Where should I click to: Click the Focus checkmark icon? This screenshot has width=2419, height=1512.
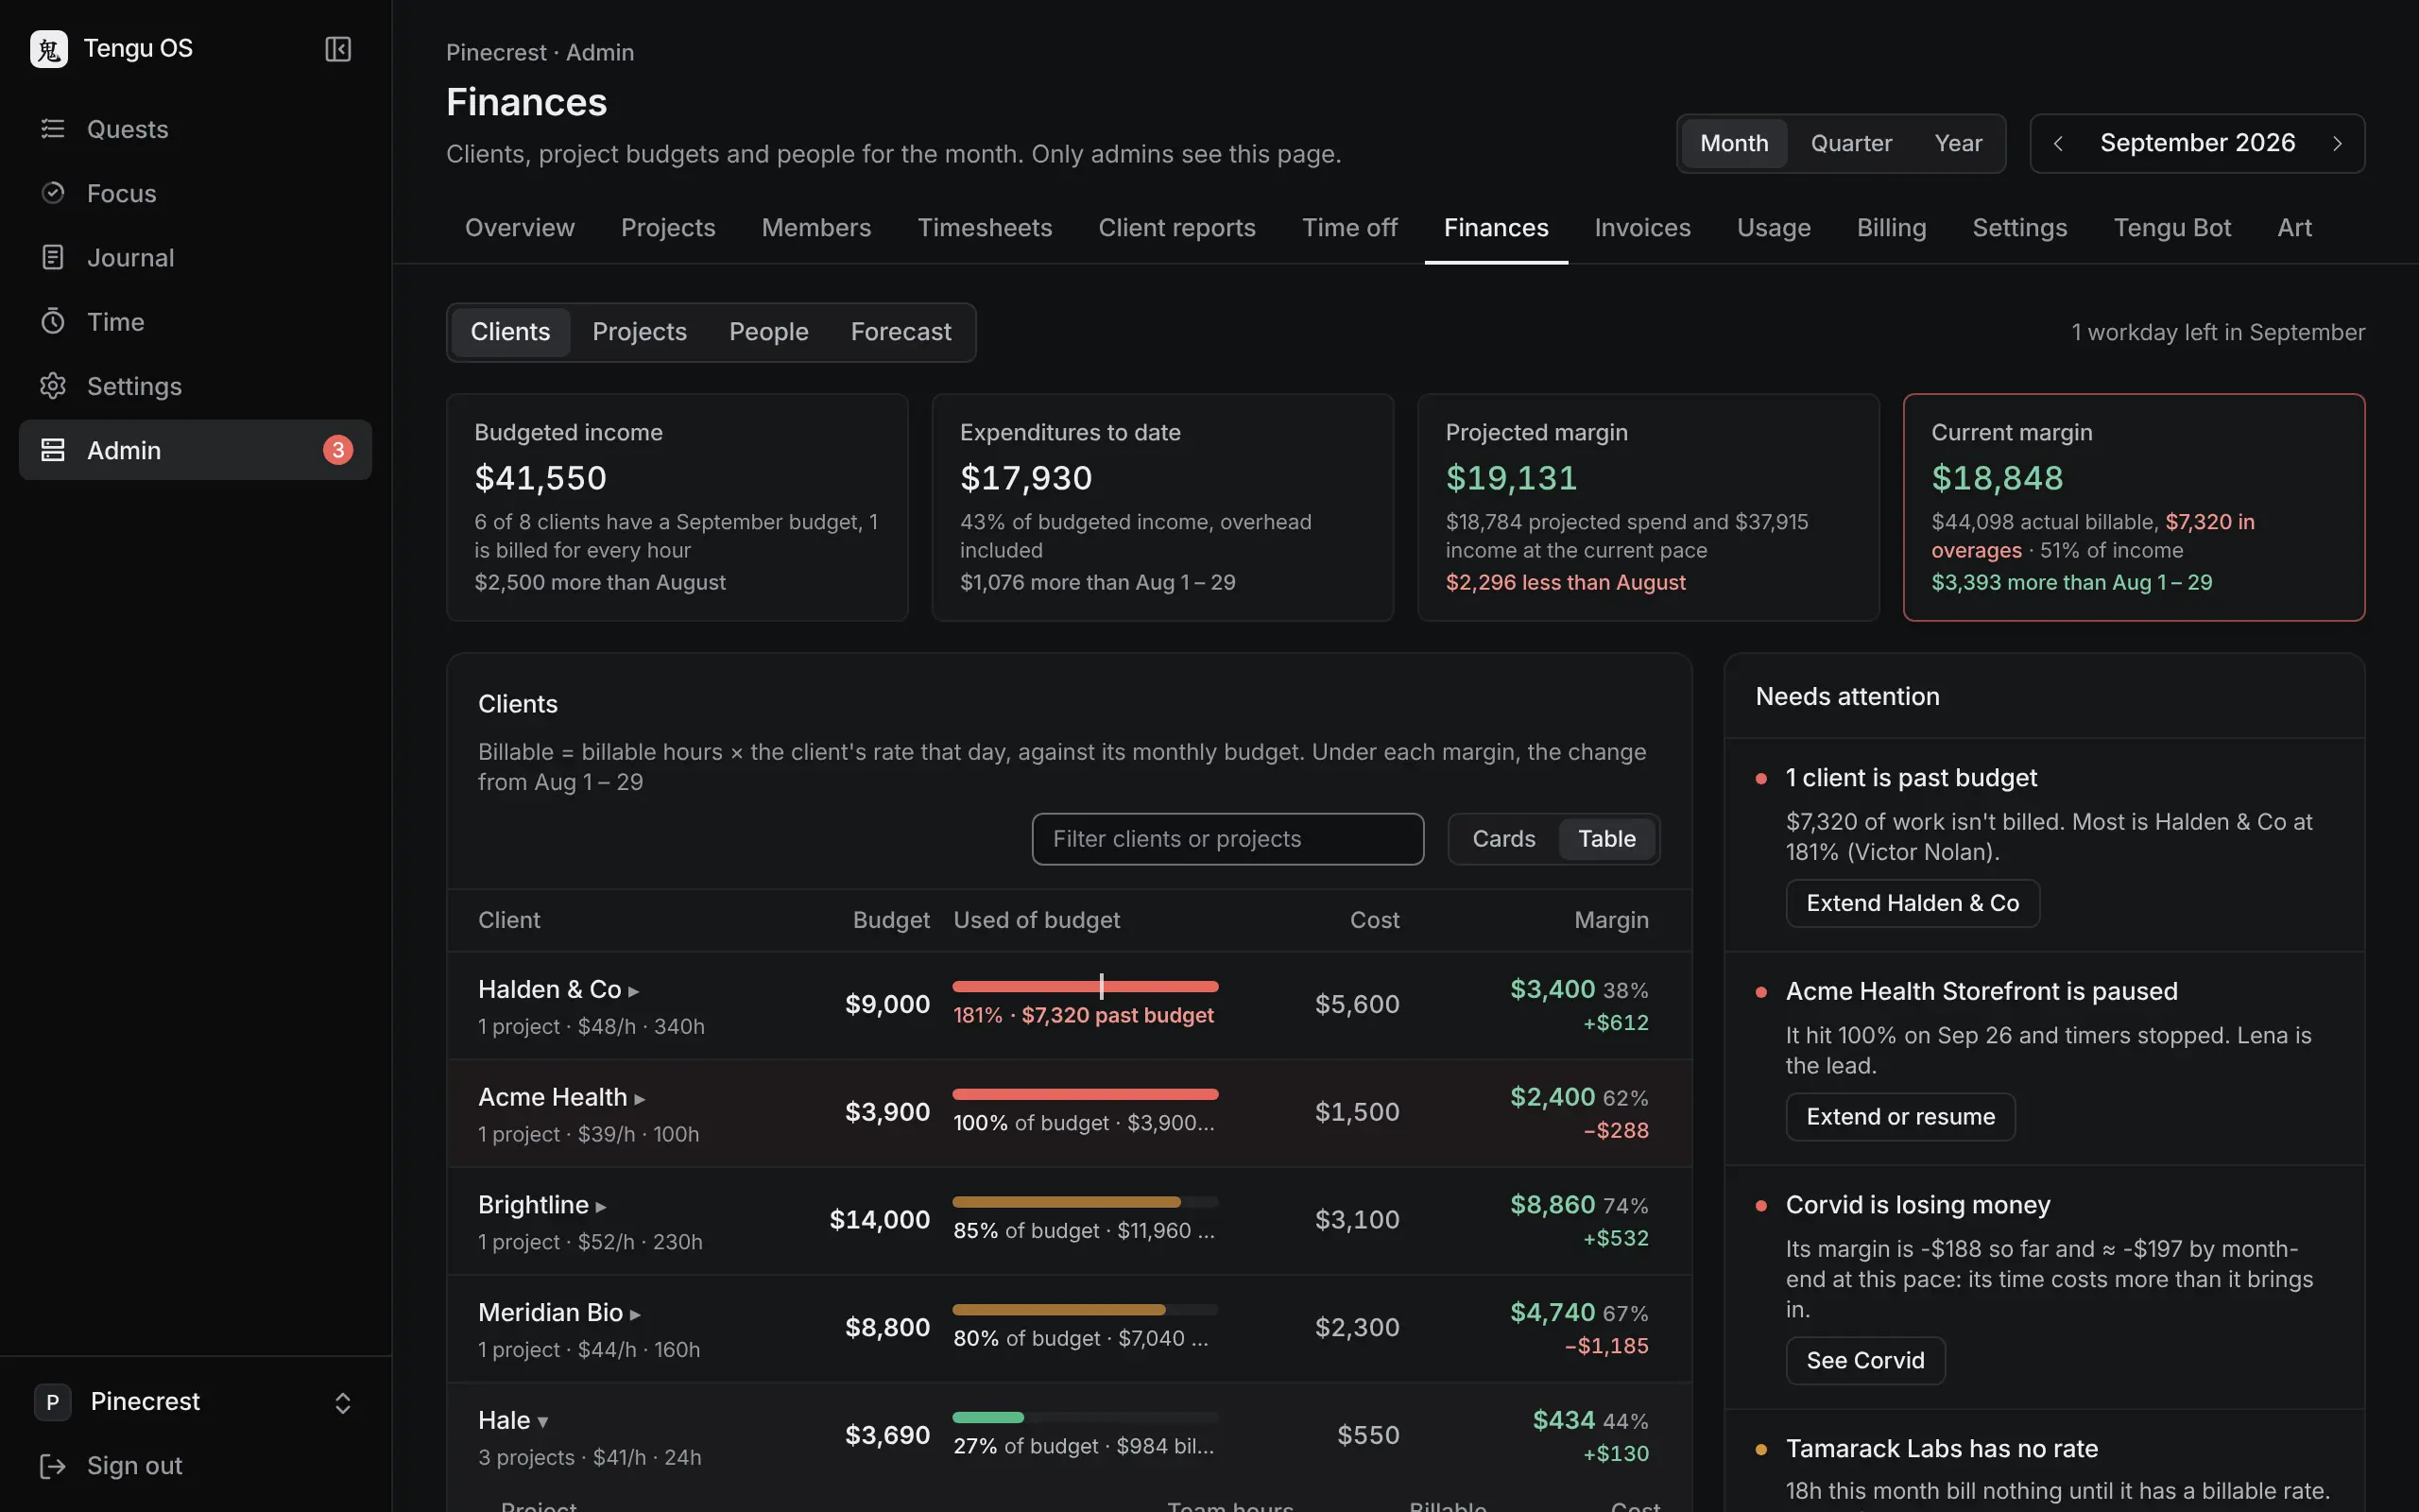[52, 193]
